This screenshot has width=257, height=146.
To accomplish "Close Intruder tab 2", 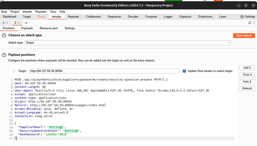I will (19, 23).
